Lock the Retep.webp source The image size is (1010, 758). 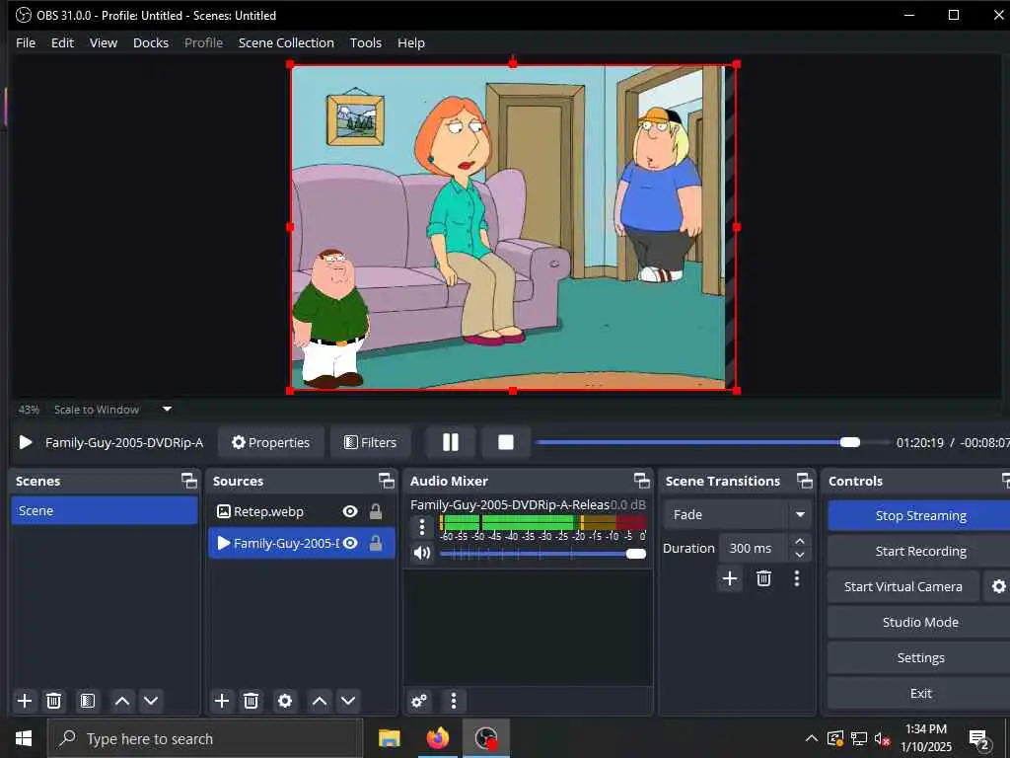coord(376,511)
